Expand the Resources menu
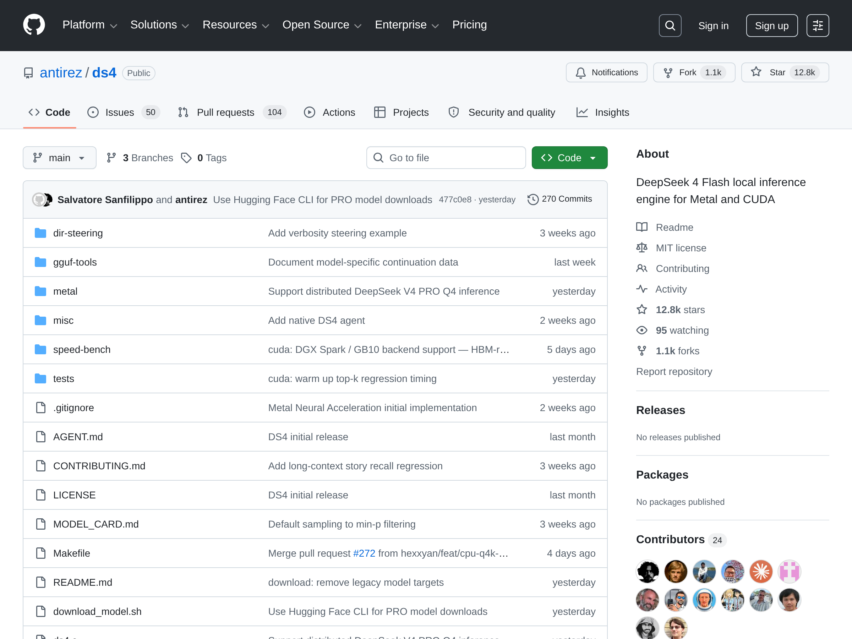 coord(236,25)
